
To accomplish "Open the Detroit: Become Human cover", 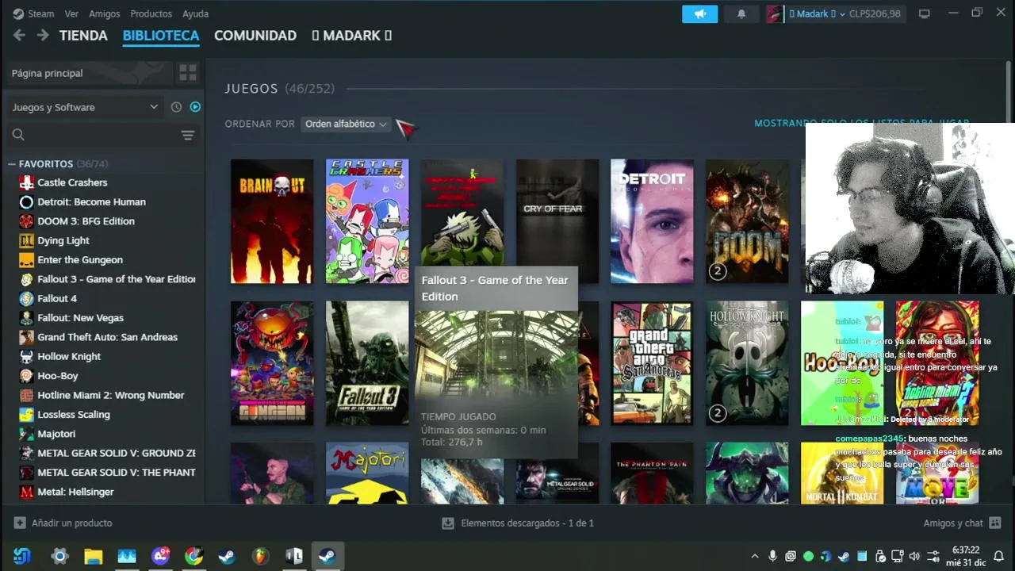I will (x=652, y=221).
